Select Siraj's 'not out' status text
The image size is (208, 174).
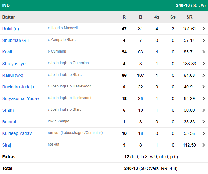(54, 144)
